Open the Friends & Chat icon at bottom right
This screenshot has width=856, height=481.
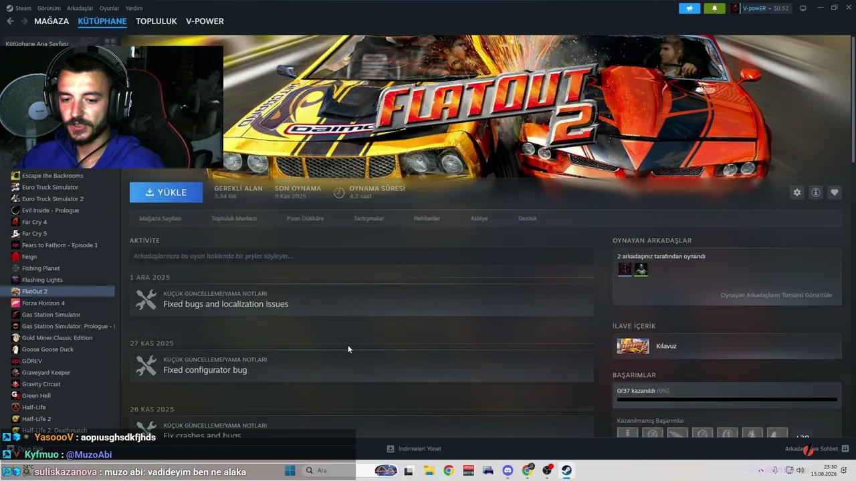pyautogui.click(x=845, y=449)
